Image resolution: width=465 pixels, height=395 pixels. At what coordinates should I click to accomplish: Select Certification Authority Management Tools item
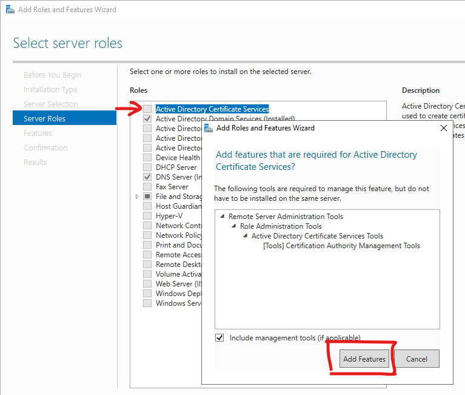coord(341,246)
